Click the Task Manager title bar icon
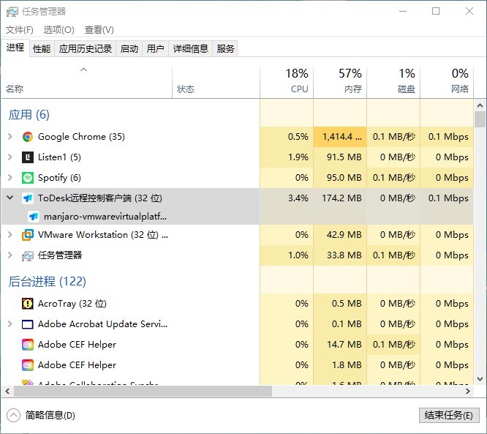The height and width of the screenshot is (434, 487). 12,12
